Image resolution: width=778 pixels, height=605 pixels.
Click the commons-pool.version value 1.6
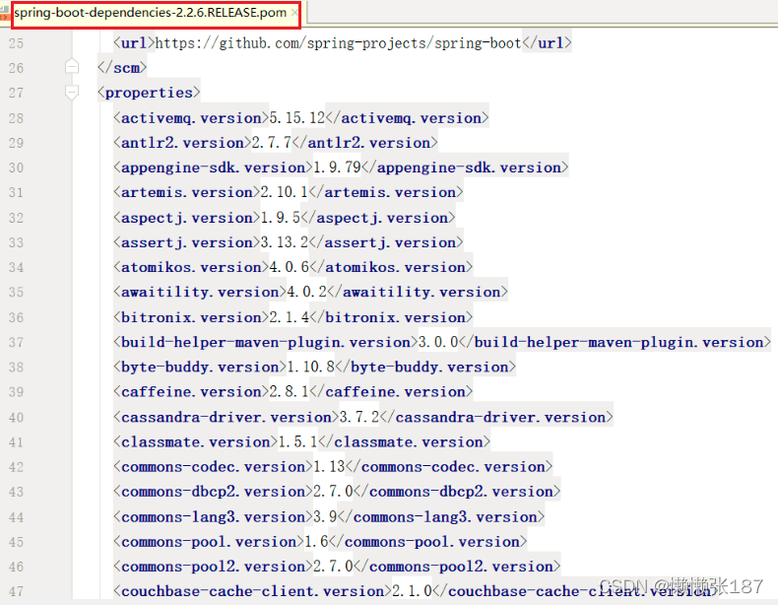click(x=316, y=542)
